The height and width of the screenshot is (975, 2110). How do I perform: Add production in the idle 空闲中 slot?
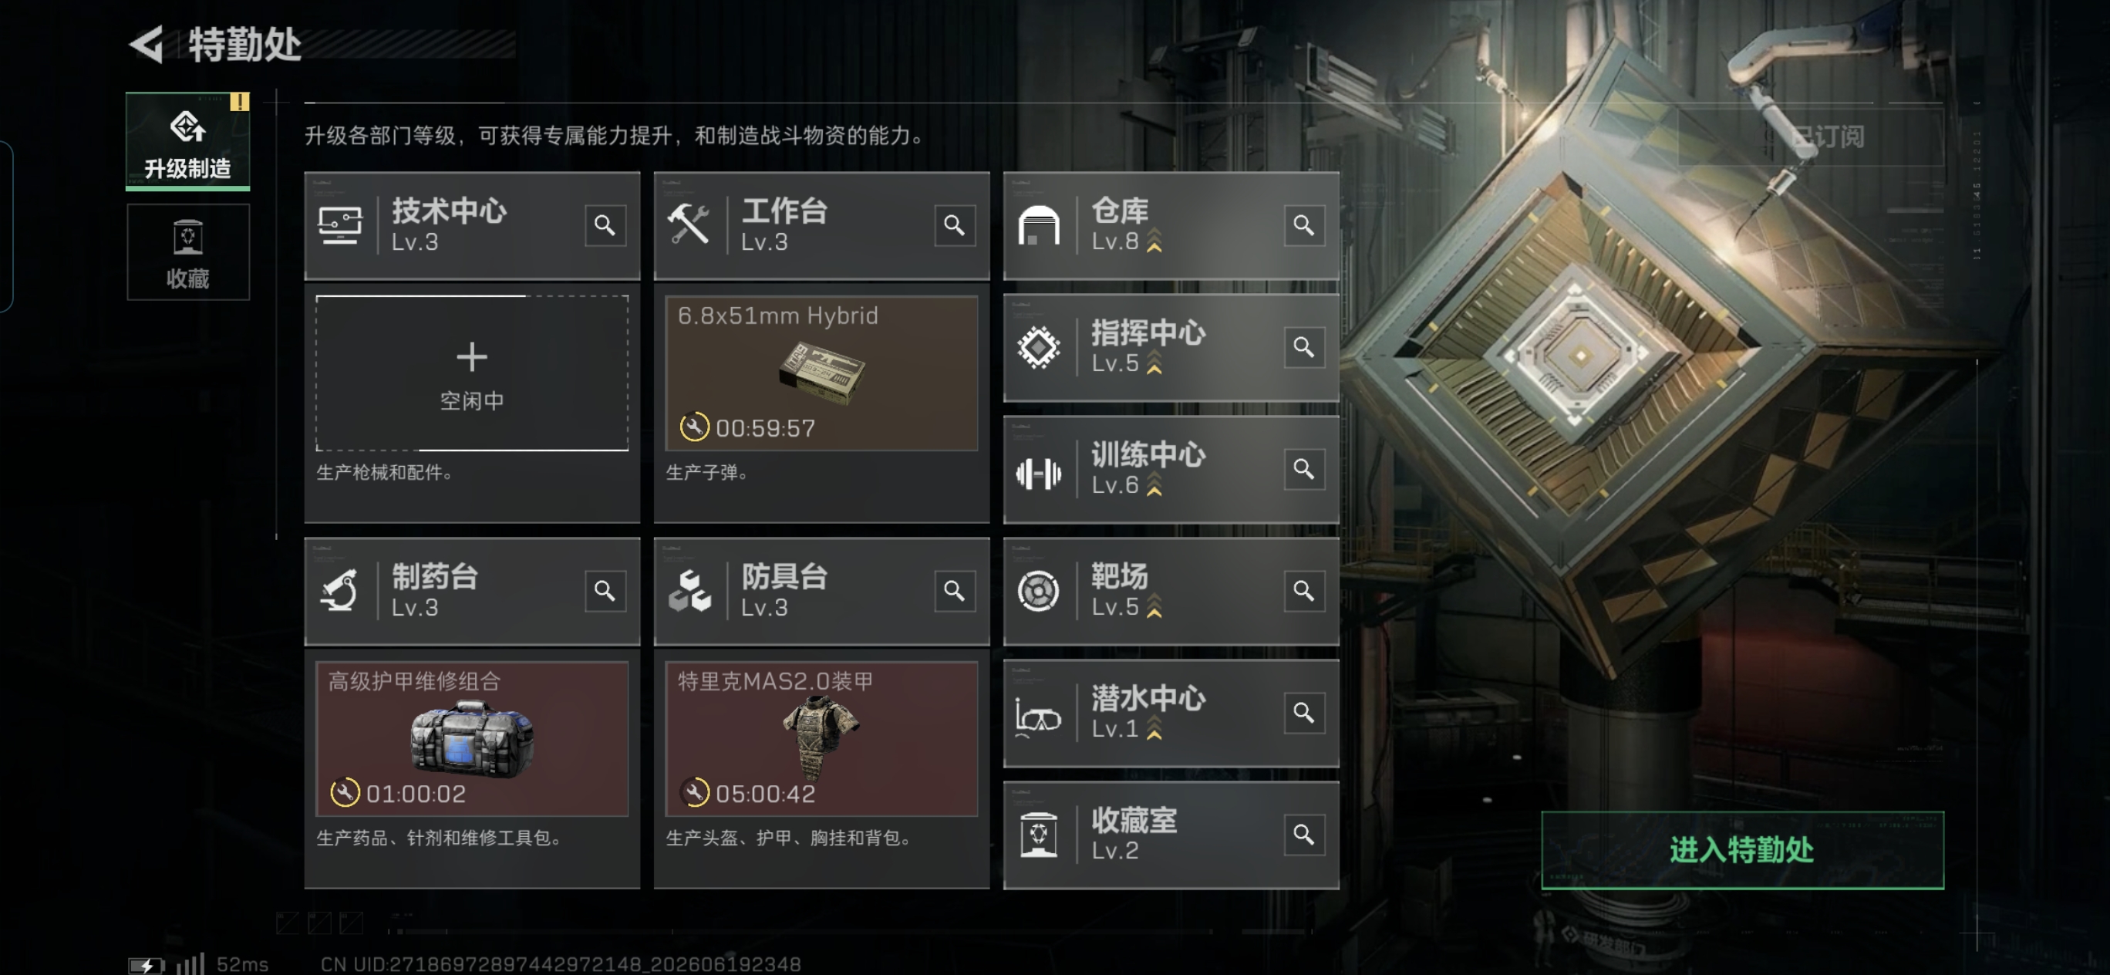click(472, 373)
